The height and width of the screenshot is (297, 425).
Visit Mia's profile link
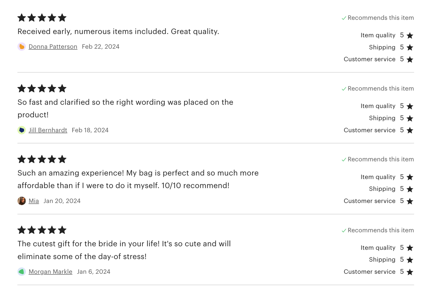click(34, 201)
